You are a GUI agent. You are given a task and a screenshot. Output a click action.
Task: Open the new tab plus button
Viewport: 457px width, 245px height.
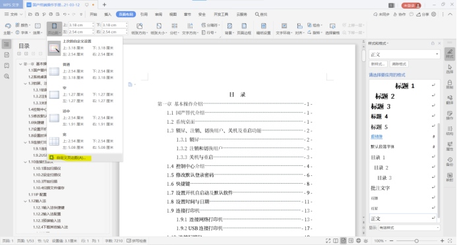tap(104, 5)
